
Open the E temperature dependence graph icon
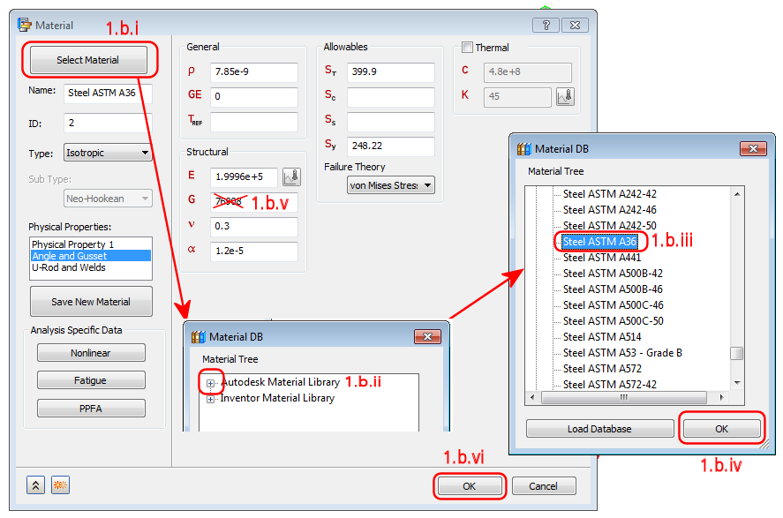291,176
